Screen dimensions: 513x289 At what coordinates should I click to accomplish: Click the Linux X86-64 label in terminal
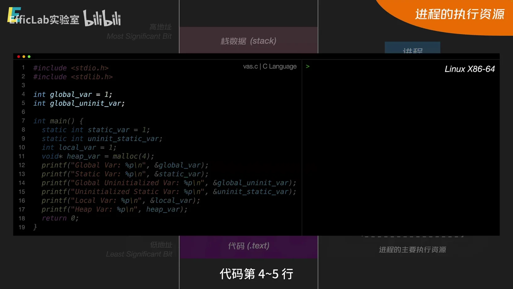point(469,69)
